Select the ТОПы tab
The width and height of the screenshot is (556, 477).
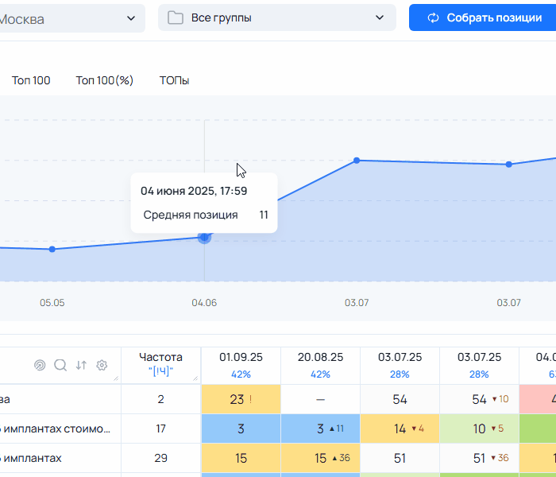(x=174, y=80)
